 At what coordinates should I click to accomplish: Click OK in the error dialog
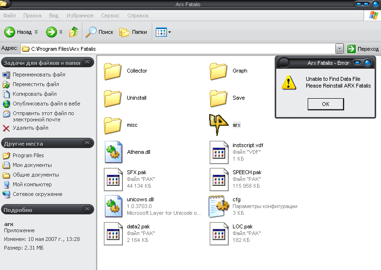coord(326,104)
